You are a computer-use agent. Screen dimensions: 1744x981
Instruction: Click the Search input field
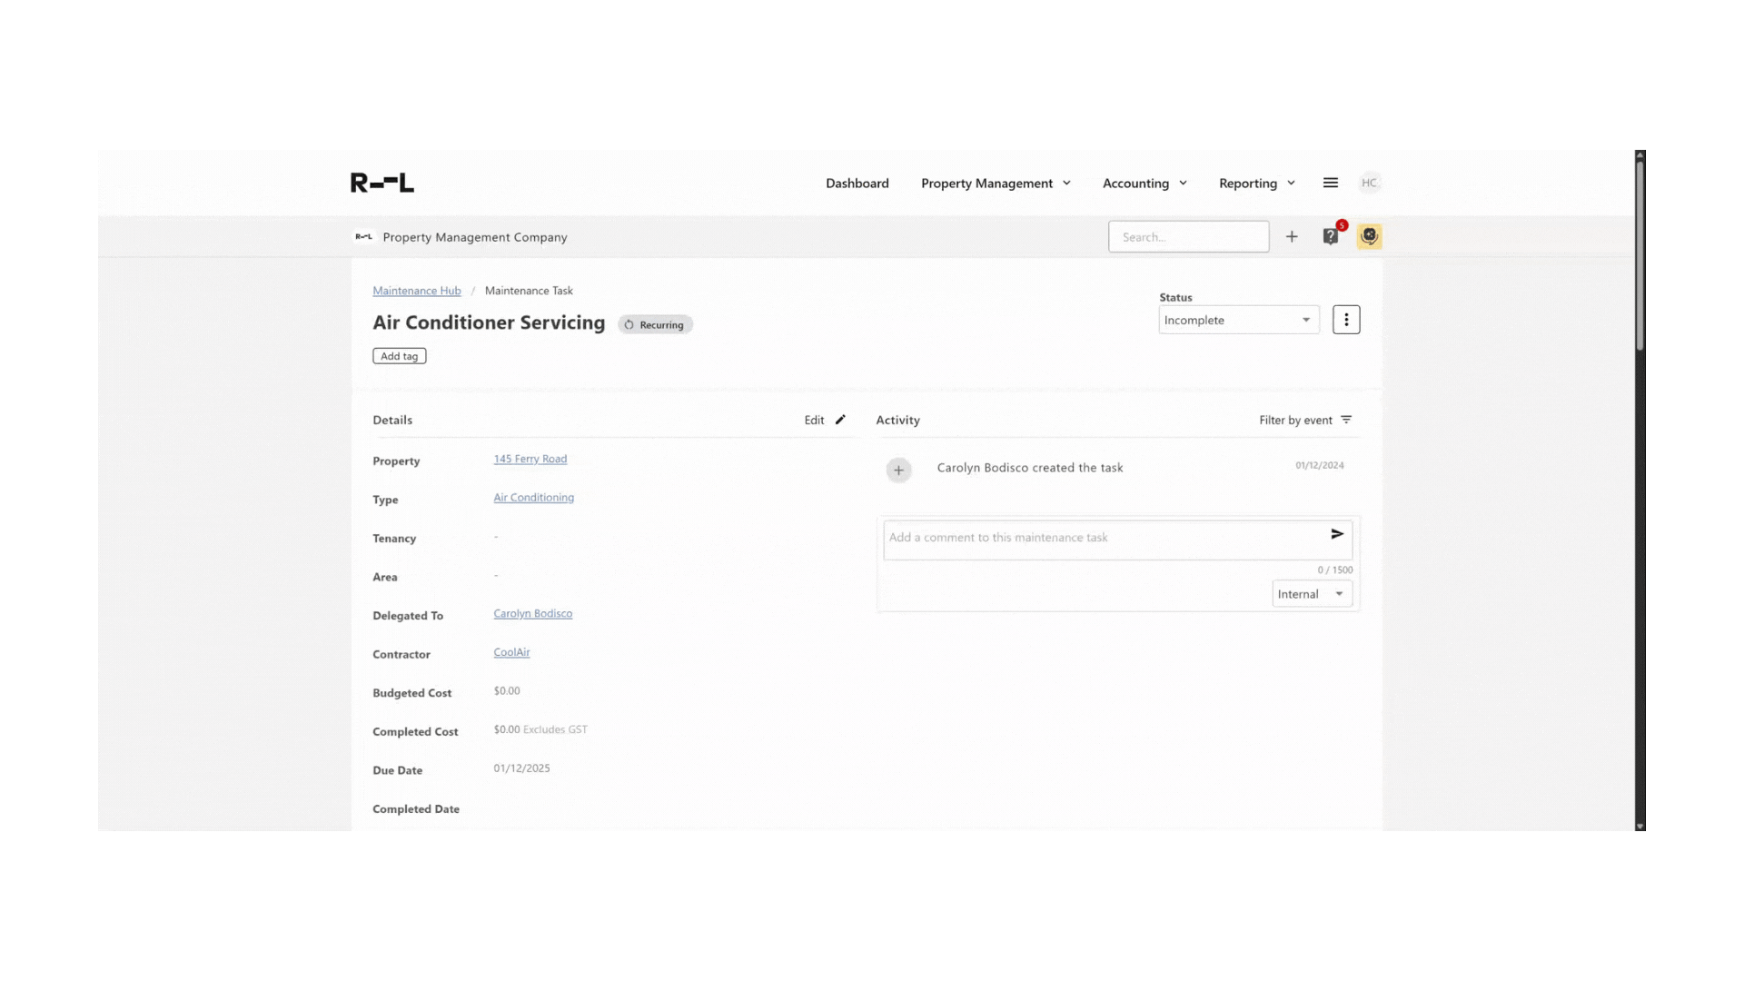(x=1189, y=236)
